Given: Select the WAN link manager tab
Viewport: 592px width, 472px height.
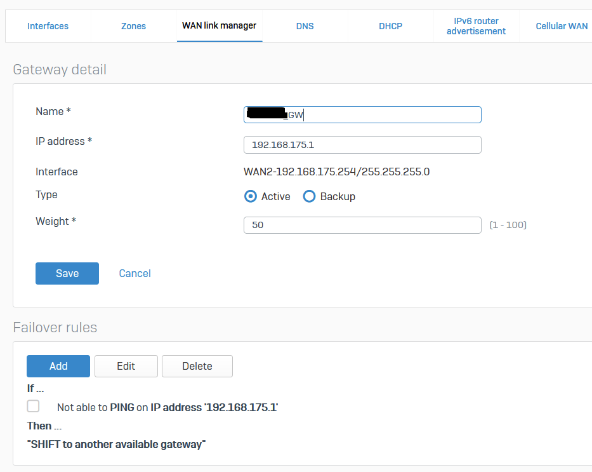Looking at the screenshot, I should (x=219, y=26).
